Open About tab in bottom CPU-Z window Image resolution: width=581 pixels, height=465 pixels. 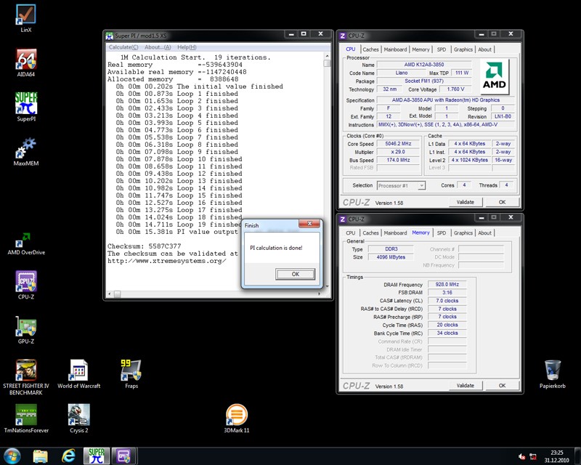click(x=484, y=233)
